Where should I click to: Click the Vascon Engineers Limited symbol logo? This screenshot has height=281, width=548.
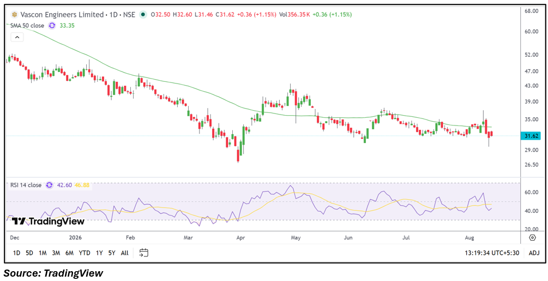14,15
